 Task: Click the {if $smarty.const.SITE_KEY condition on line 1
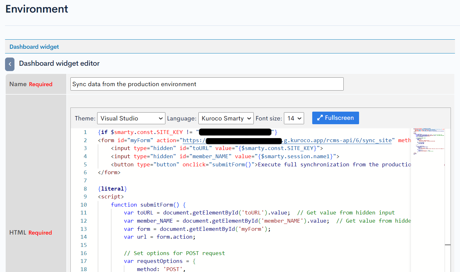pyautogui.click(x=188, y=132)
